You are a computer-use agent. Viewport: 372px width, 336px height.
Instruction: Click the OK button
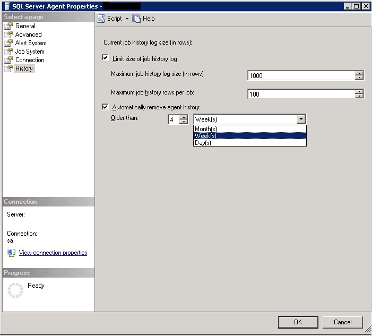pyautogui.click(x=298, y=322)
